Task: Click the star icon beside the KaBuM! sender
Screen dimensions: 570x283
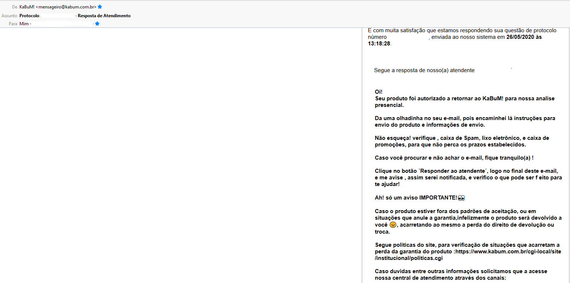Action: click(100, 7)
